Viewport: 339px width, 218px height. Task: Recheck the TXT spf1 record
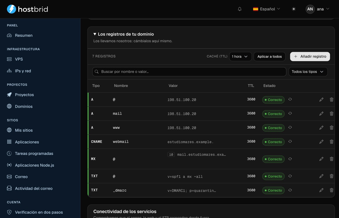290,176
